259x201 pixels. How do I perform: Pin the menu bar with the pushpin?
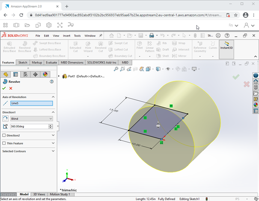101,35
